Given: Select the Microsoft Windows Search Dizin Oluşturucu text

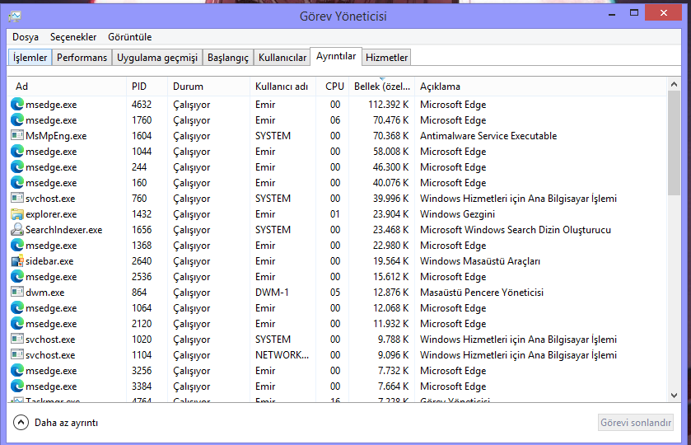Looking at the screenshot, I should (x=516, y=230).
